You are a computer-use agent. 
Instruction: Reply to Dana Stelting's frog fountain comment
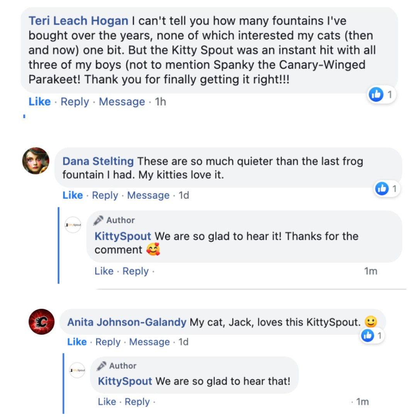[105, 195]
